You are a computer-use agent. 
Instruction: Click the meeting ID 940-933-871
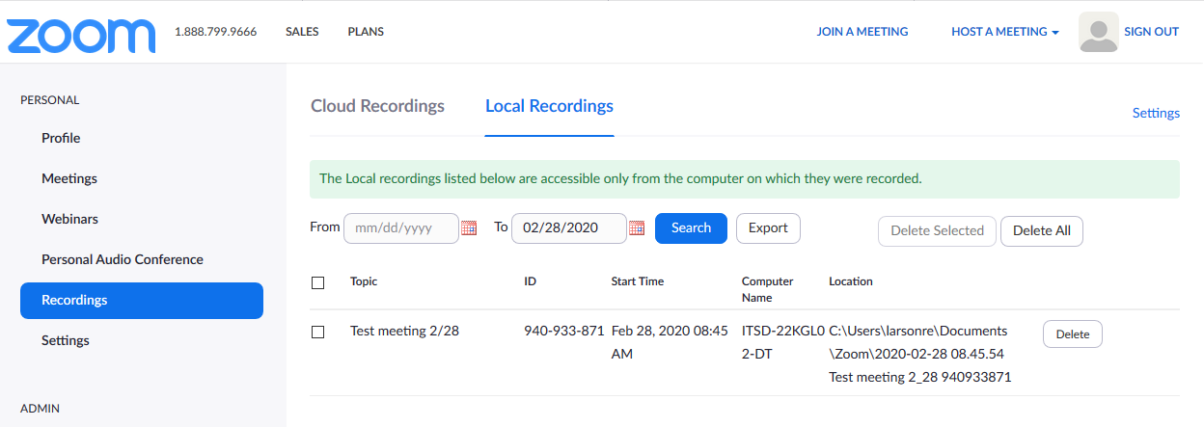click(x=563, y=331)
